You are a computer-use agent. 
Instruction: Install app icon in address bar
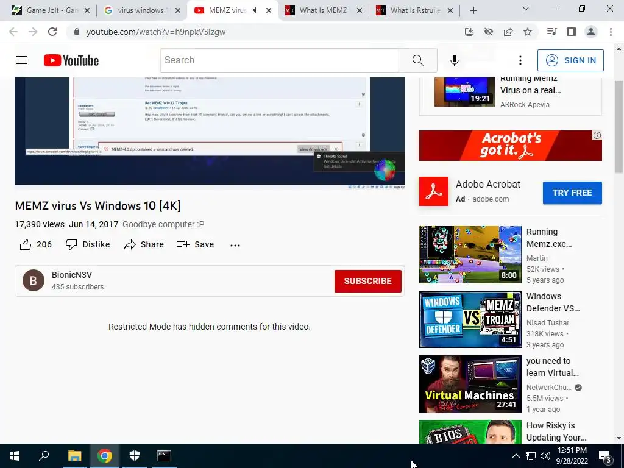469,32
